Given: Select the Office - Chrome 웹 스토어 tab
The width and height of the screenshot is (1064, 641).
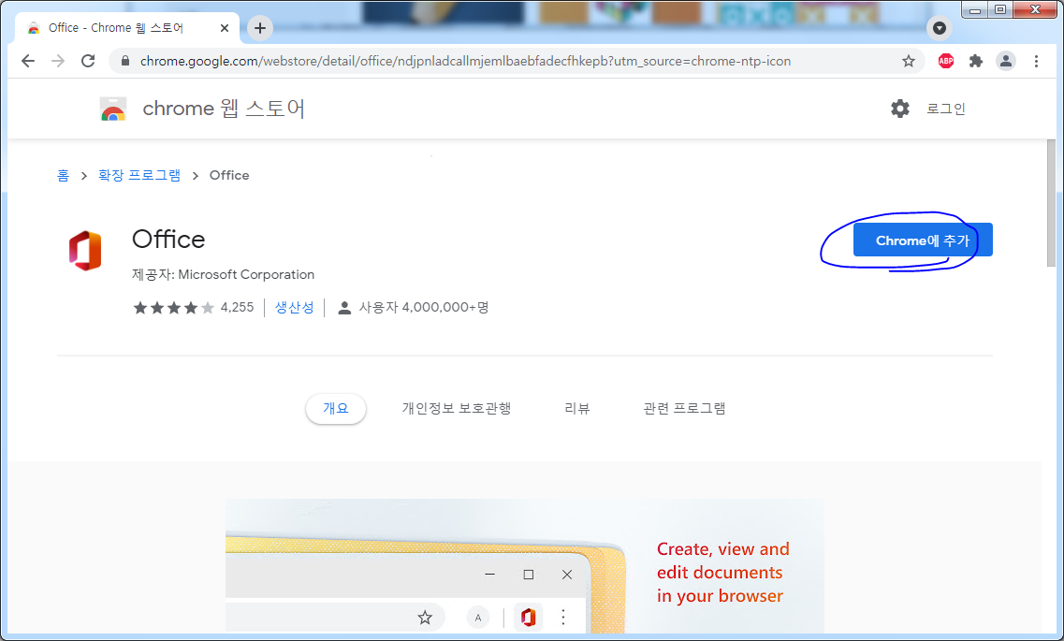Looking at the screenshot, I should click(x=129, y=28).
